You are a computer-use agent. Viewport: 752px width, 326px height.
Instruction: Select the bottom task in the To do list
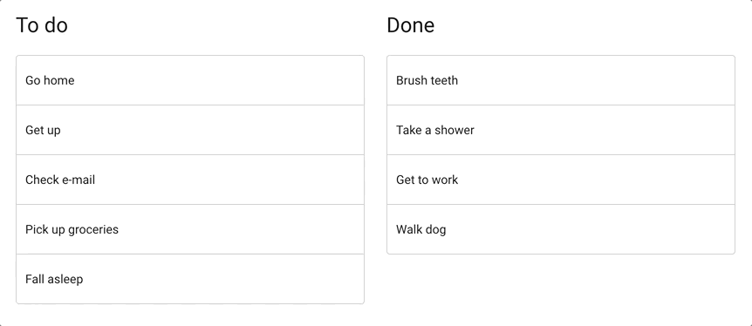(190, 279)
